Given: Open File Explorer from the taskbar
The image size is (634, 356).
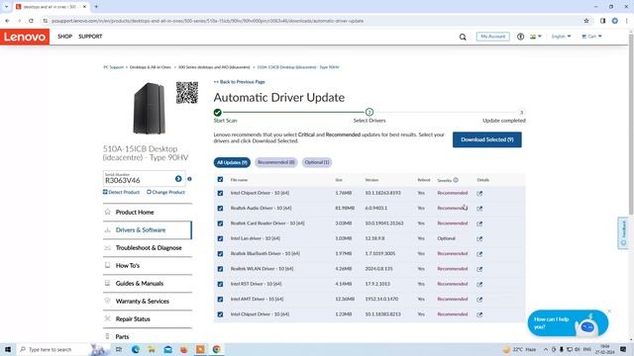Looking at the screenshot, I should click(152, 349).
